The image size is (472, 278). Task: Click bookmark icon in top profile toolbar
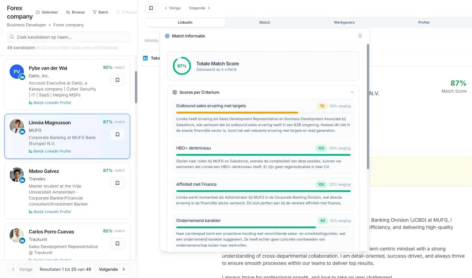coord(151,8)
